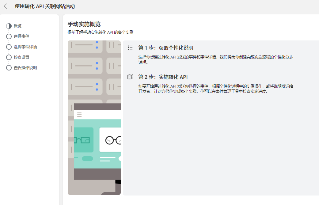The height and width of the screenshot is (205, 319).
Task: Open the 概览 step label
Action: pos(18,26)
